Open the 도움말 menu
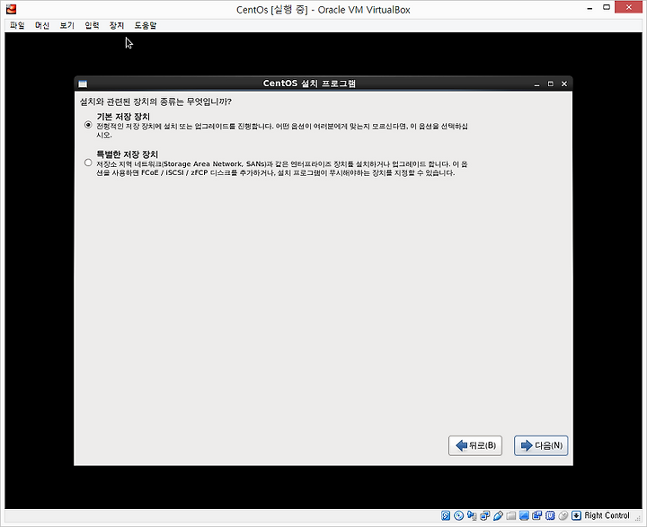The image size is (647, 527). pos(146,25)
